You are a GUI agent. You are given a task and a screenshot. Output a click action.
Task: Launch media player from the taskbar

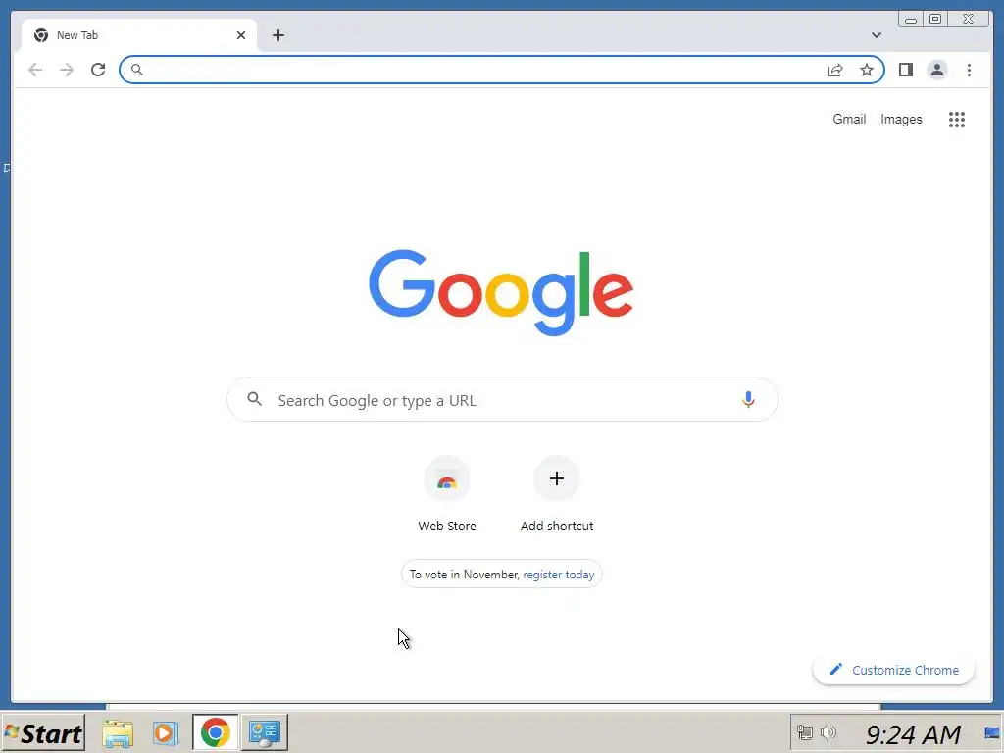point(165,733)
